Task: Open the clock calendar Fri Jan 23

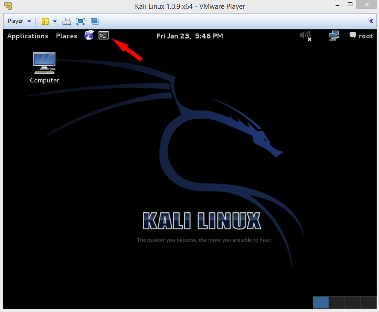Action: [x=189, y=36]
